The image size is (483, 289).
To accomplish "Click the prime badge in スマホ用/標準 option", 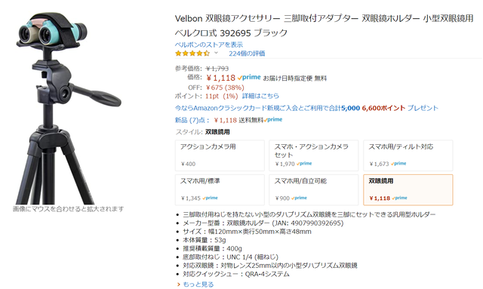I will [210, 198].
